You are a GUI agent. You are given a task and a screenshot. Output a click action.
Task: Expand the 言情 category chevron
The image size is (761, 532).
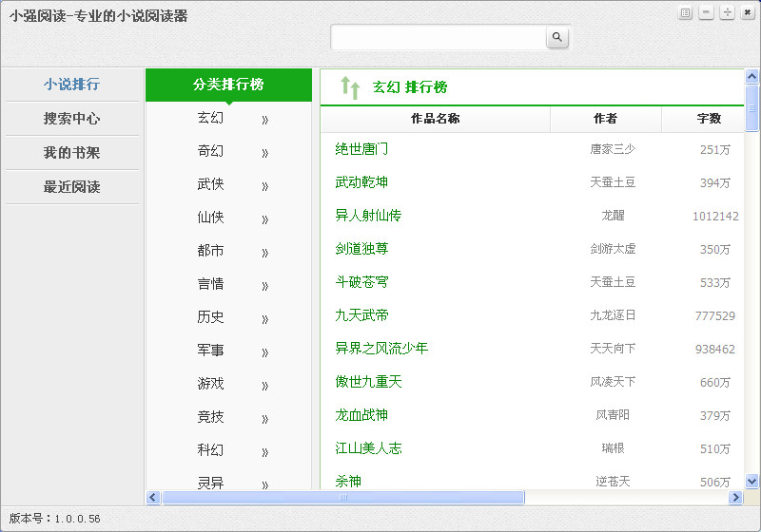pyautogui.click(x=264, y=286)
